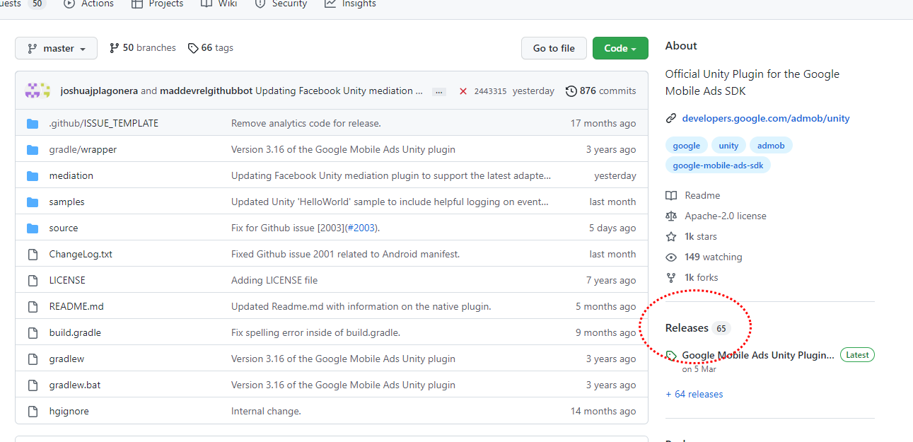Select the google-mobile-ads-sdk topic tag
The image size is (913, 442).
coord(718,165)
